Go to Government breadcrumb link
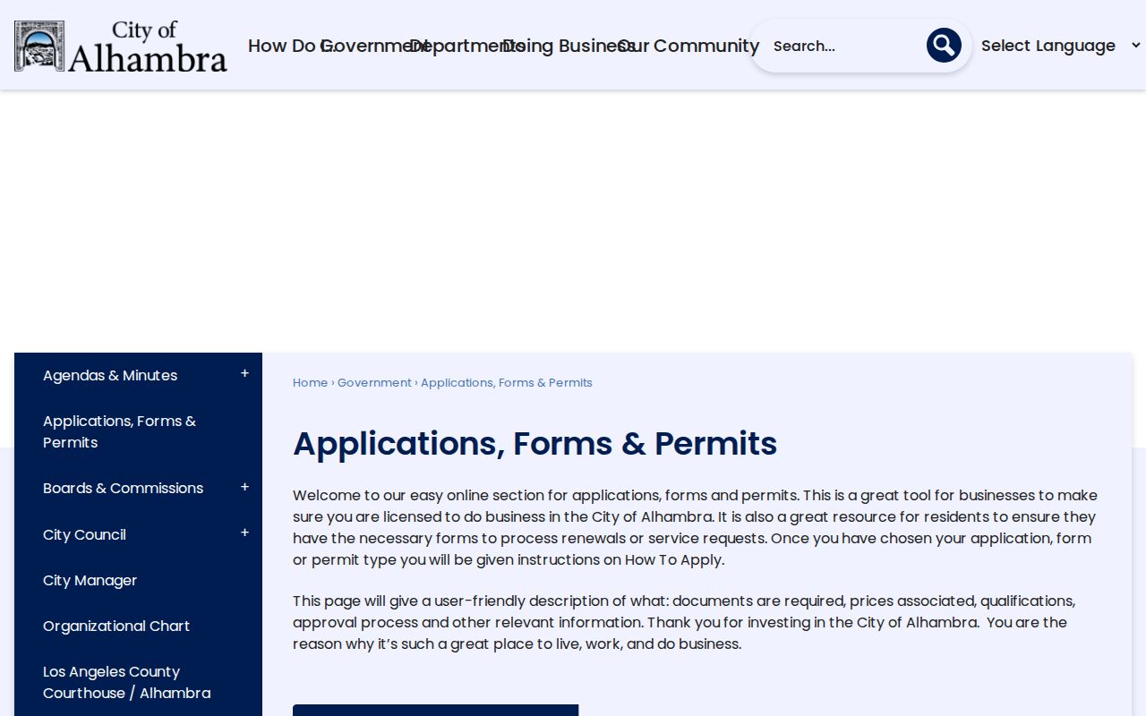Viewport: 1146px width, 716px height. (x=374, y=382)
